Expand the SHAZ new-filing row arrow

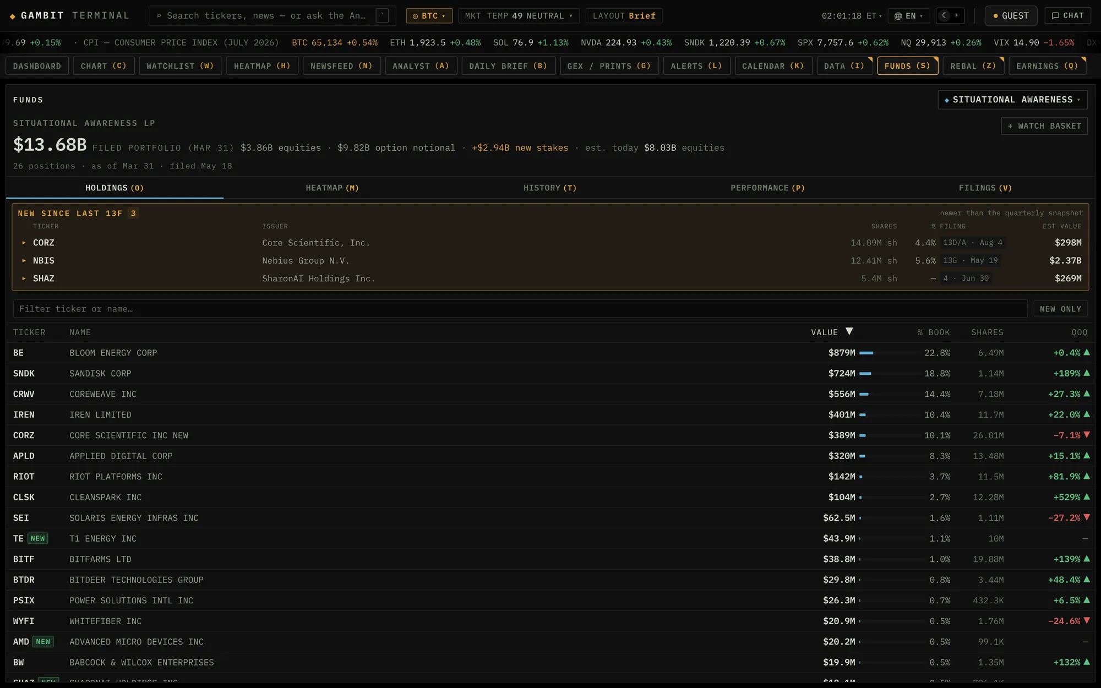24,279
